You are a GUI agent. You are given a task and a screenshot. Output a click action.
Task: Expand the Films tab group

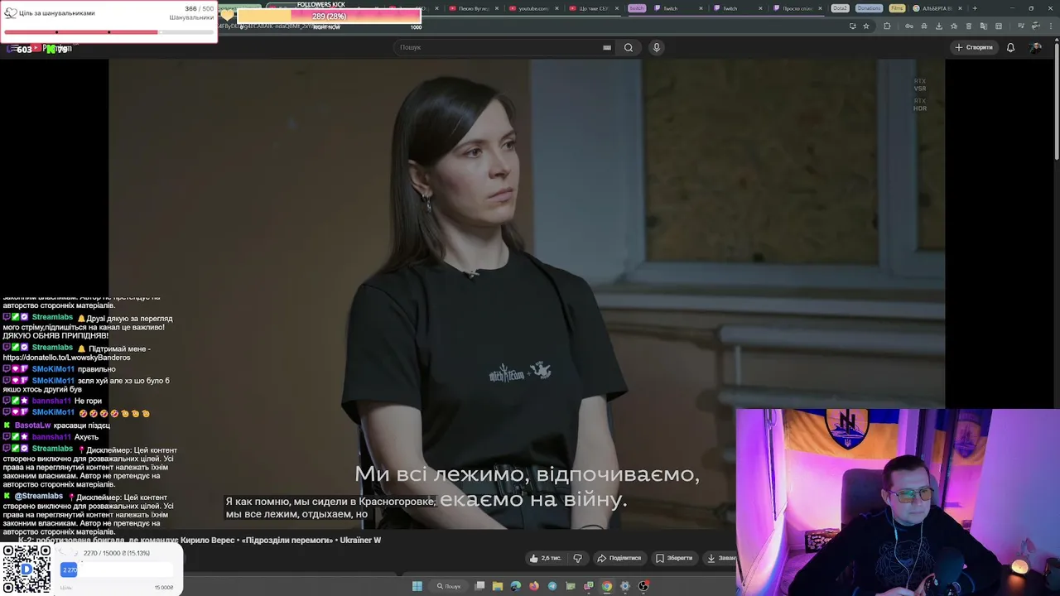pos(897,8)
